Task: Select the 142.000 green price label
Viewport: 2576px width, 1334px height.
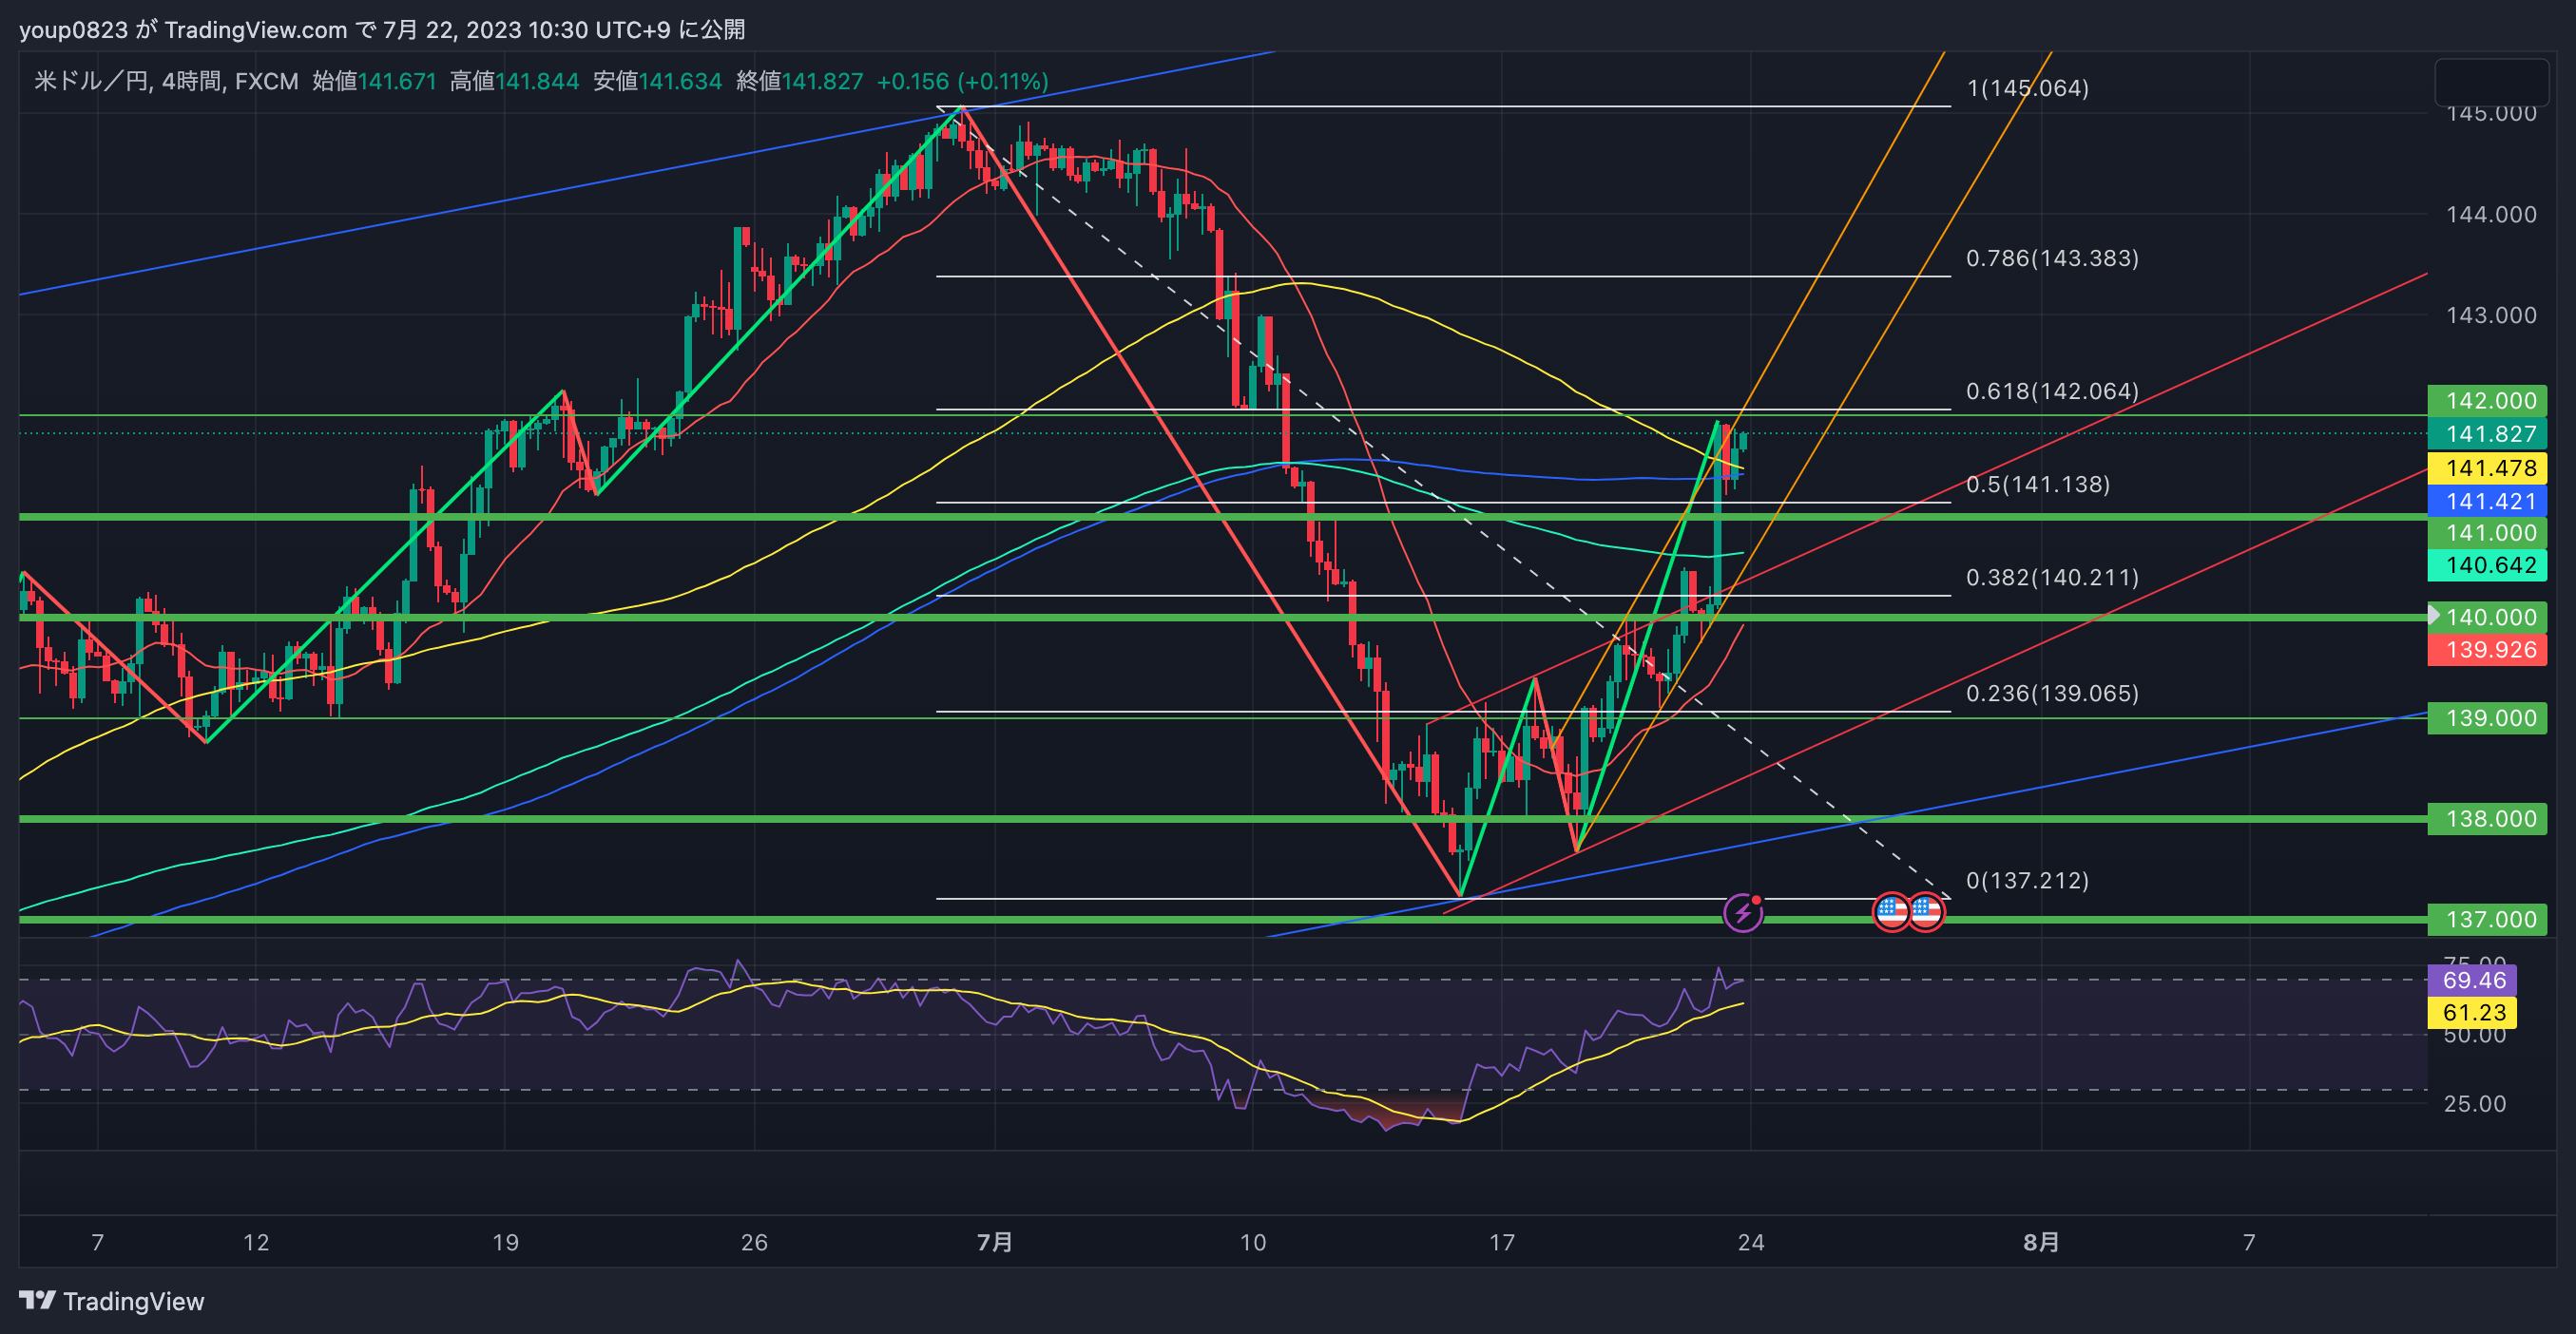Action: [x=2487, y=401]
